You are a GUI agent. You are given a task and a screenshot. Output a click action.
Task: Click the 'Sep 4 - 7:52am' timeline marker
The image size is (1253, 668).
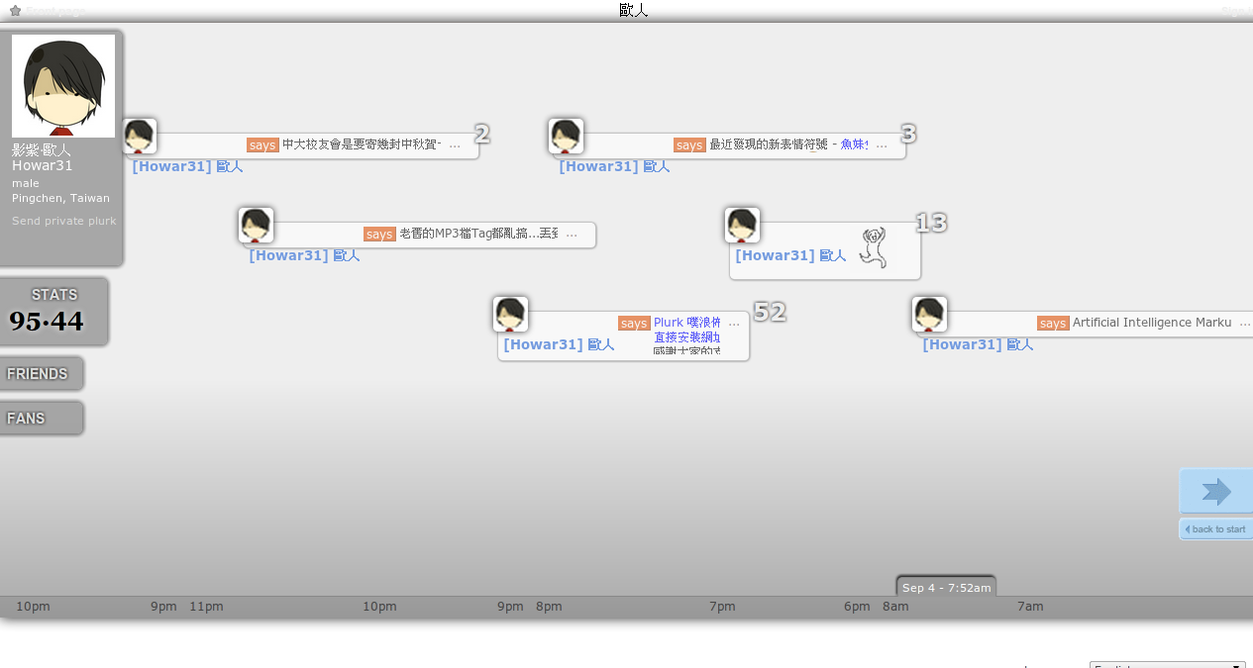point(946,587)
